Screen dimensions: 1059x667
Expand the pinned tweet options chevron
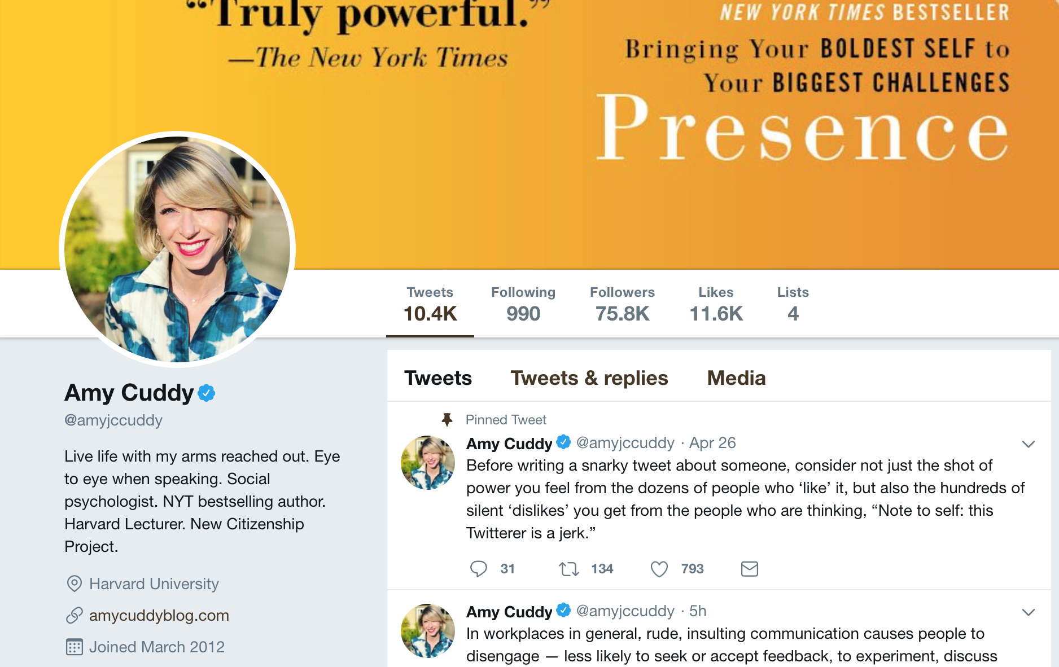coord(1028,444)
